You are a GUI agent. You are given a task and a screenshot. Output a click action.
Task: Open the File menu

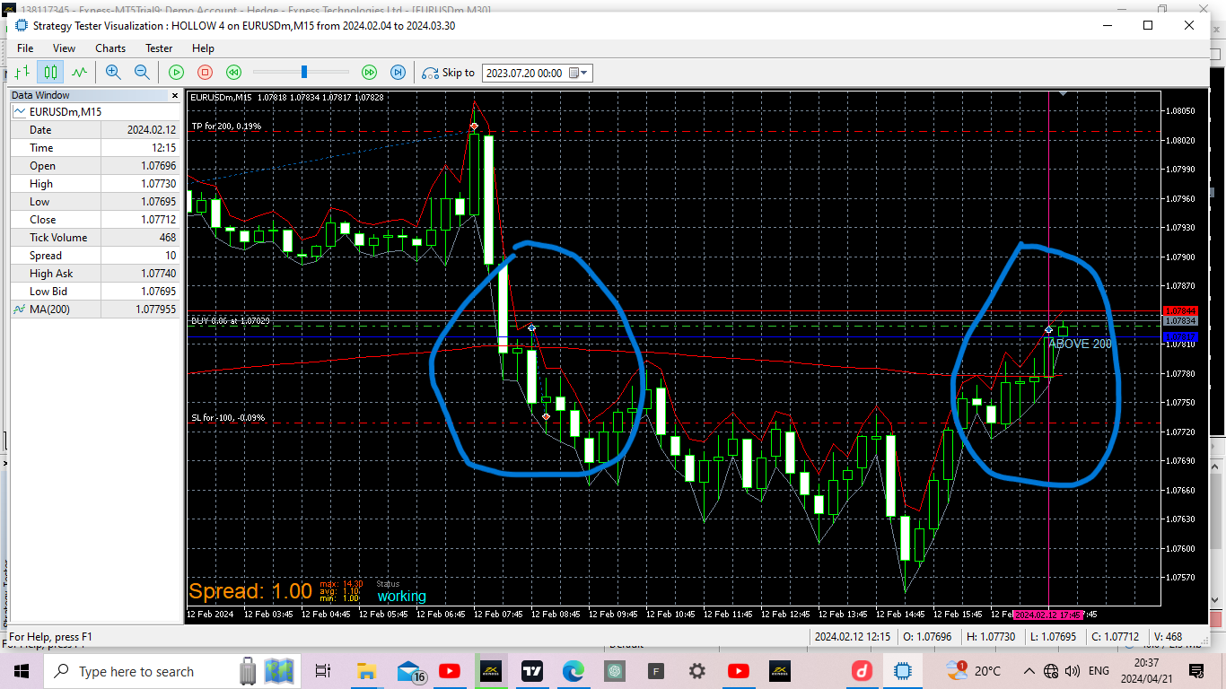25,48
